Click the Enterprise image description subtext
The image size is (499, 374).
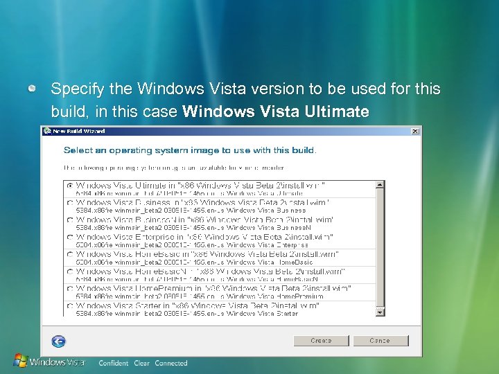pyautogui.click(x=192, y=245)
